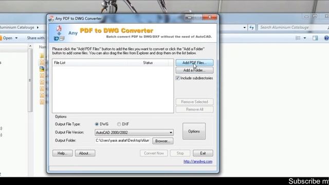Click the Add PDF Files button
This screenshot has width=329, height=185.
tap(194, 63)
